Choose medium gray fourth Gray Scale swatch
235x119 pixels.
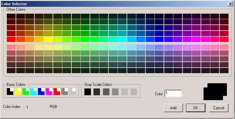tap(115, 92)
